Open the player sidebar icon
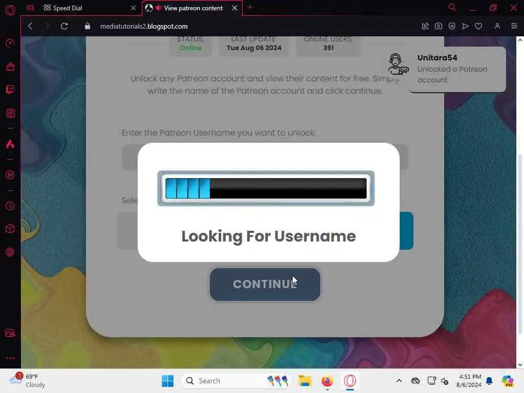The width and height of the screenshot is (524, 393). (10, 175)
